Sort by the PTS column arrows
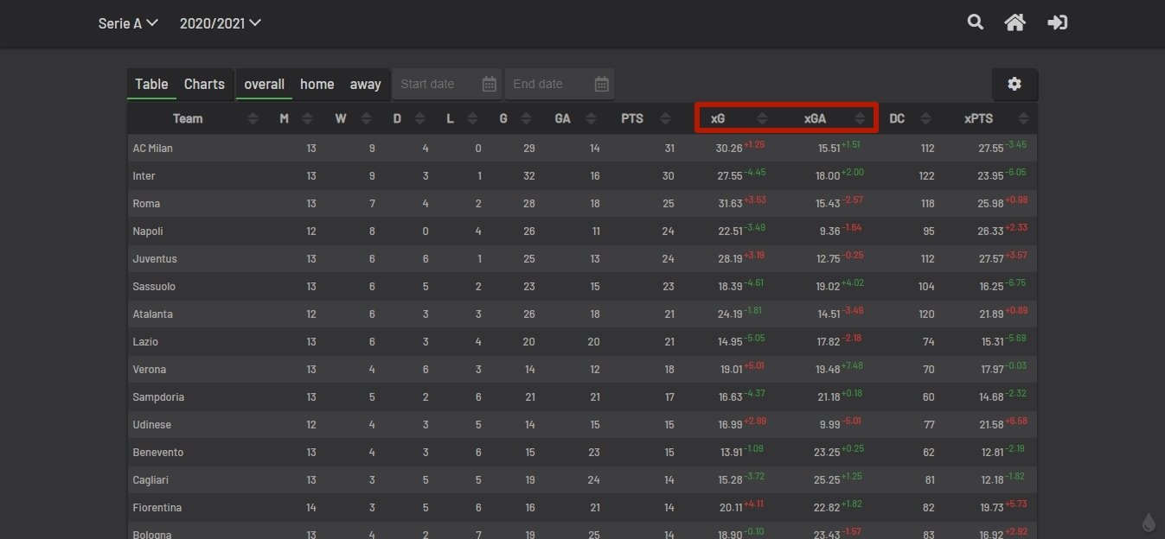Screen dimensions: 1165x539 (x=665, y=118)
